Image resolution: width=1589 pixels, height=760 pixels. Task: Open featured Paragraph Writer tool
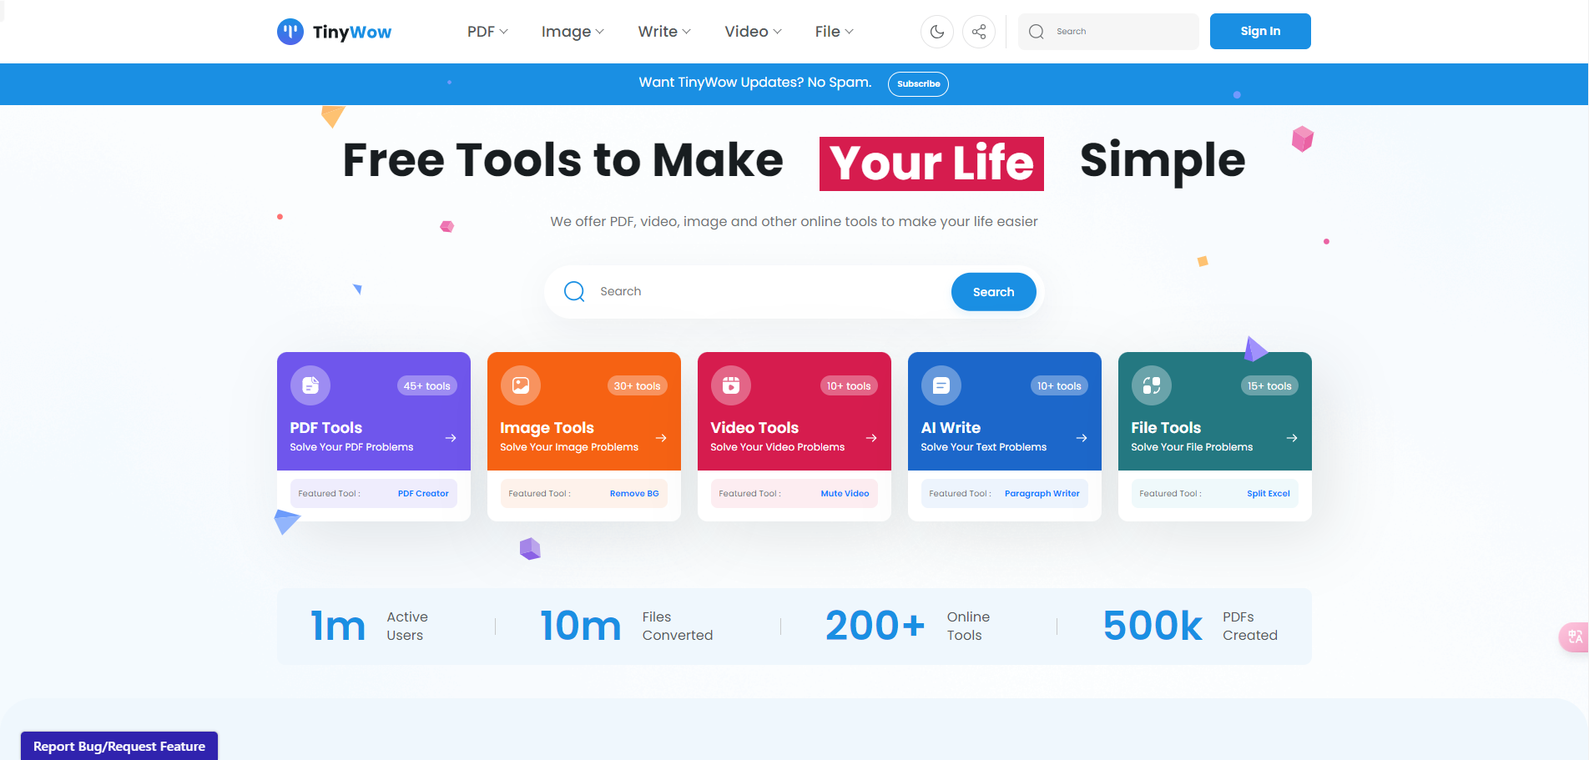(x=1042, y=494)
